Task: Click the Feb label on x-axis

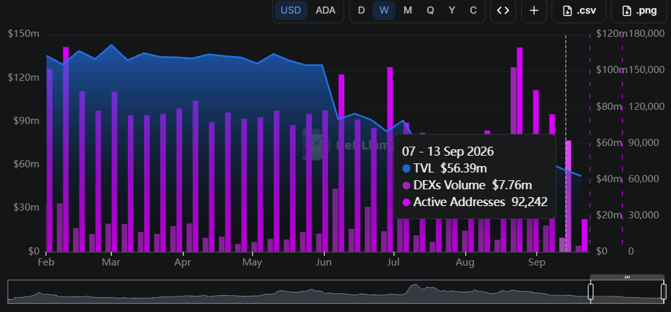Action: click(46, 262)
